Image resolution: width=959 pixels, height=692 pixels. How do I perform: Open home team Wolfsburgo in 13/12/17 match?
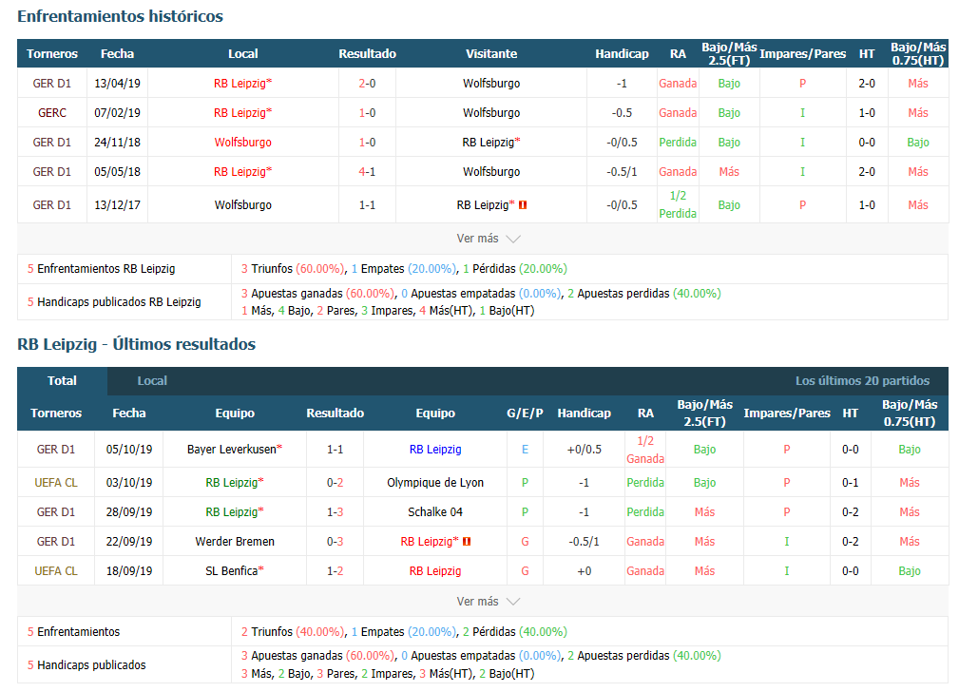pos(242,205)
